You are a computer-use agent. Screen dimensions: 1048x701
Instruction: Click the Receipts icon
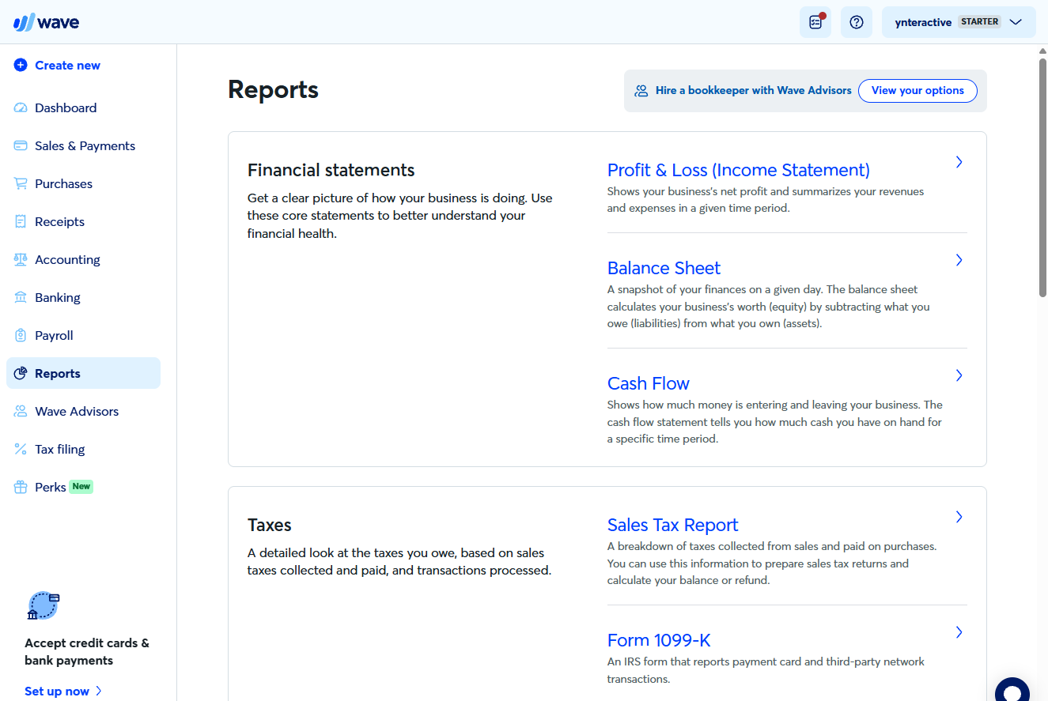tap(21, 222)
